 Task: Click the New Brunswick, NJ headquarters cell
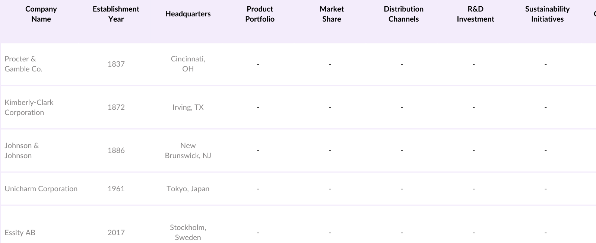tap(188, 150)
